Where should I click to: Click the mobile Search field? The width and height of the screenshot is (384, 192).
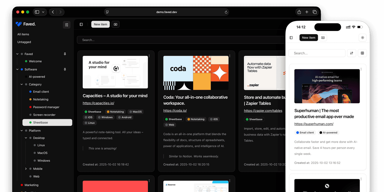click(317, 53)
